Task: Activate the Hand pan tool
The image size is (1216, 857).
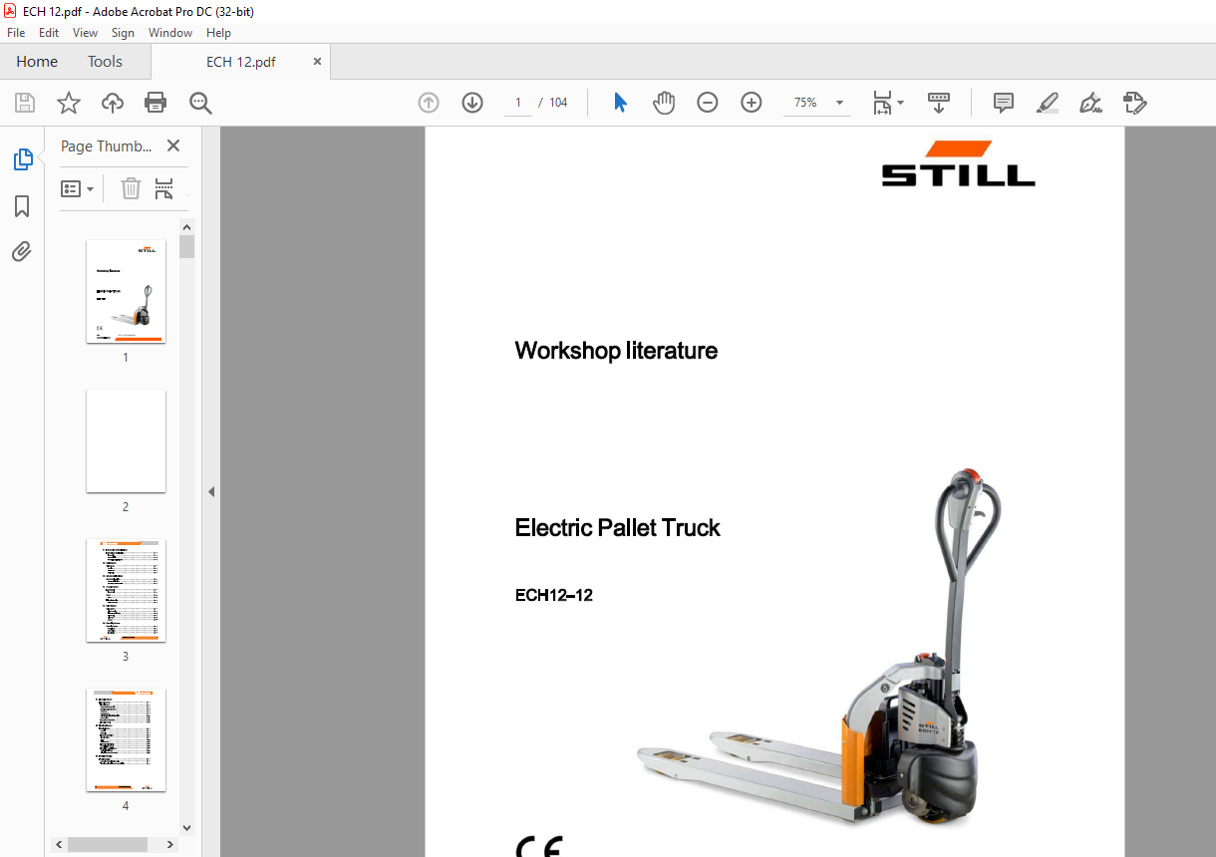Action: pos(664,103)
